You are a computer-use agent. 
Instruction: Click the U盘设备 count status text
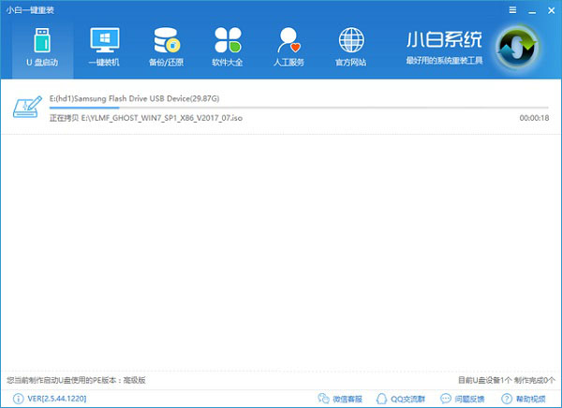(507, 380)
